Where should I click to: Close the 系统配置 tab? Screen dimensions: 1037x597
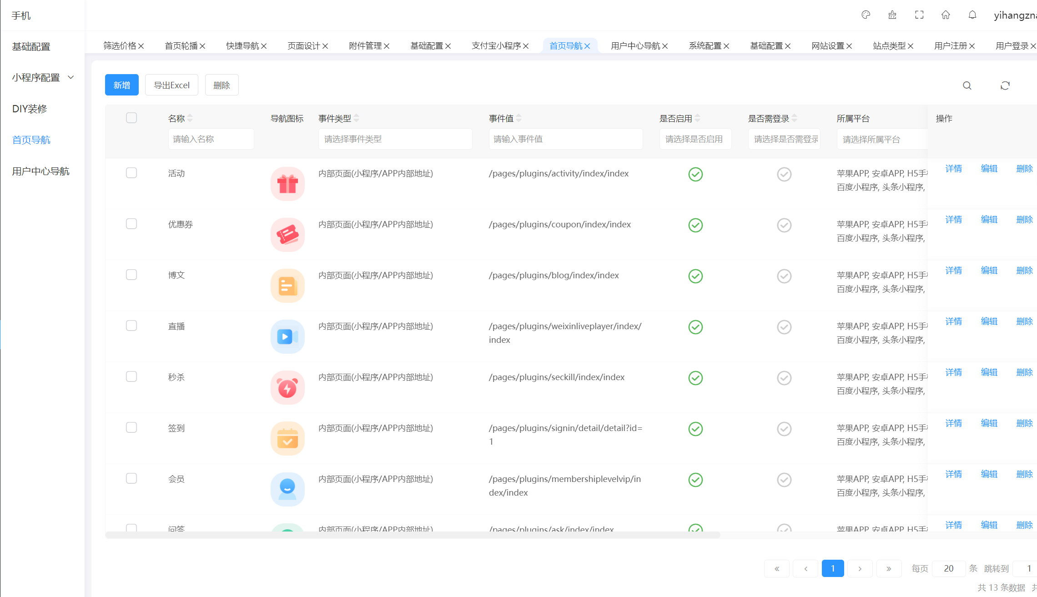(726, 46)
